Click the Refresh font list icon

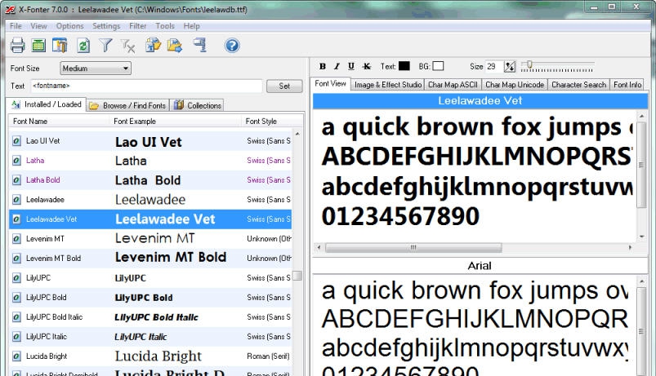(83, 46)
